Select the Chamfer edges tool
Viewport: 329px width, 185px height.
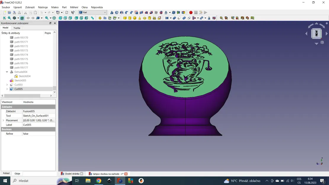click(x=131, y=12)
